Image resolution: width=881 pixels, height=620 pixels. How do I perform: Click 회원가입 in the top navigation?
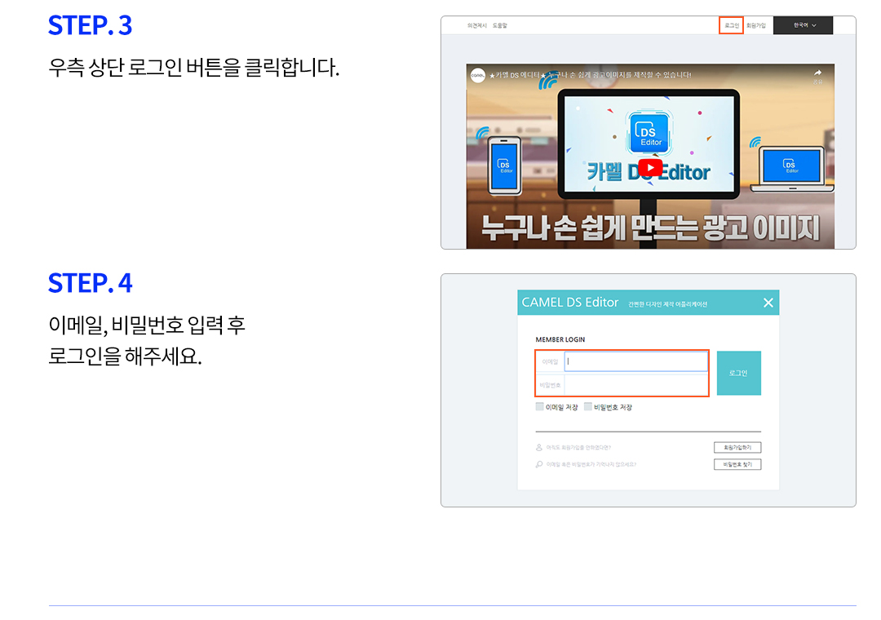pyautogui.click(x=755, y=25)
